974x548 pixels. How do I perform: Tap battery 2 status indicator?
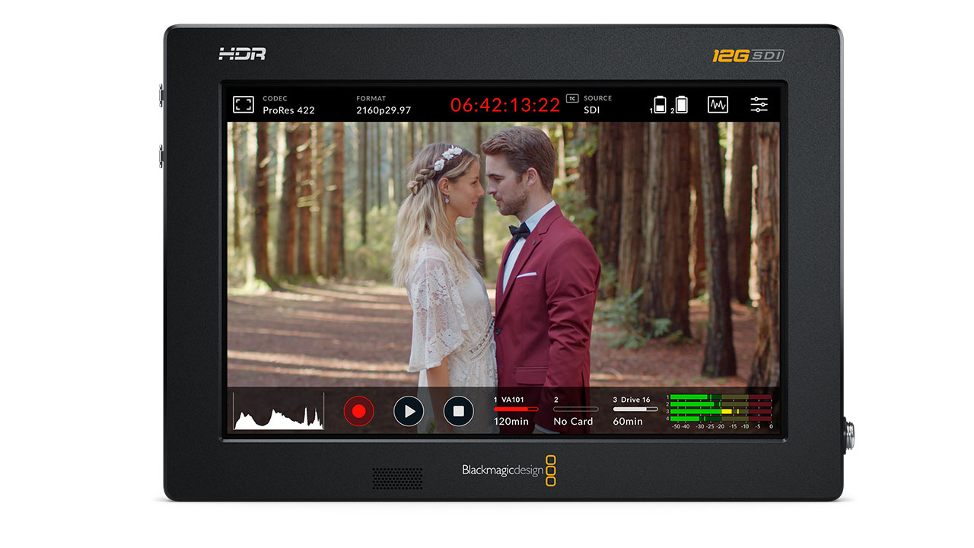[x=681, y=105]
